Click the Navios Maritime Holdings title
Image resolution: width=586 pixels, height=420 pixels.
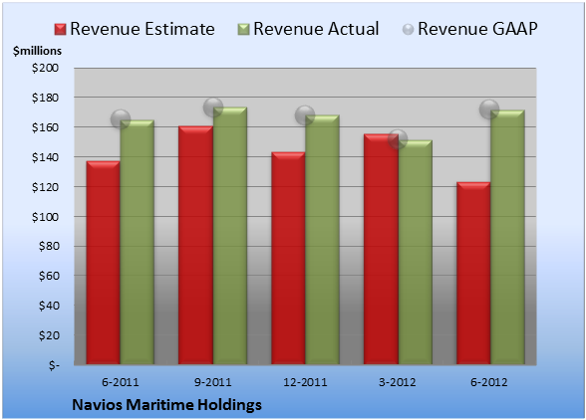coord(166,405)
